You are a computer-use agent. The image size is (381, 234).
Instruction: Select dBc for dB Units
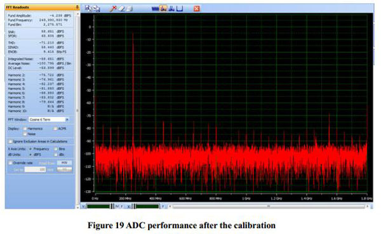pyautogui.click(x=56, y=155)
